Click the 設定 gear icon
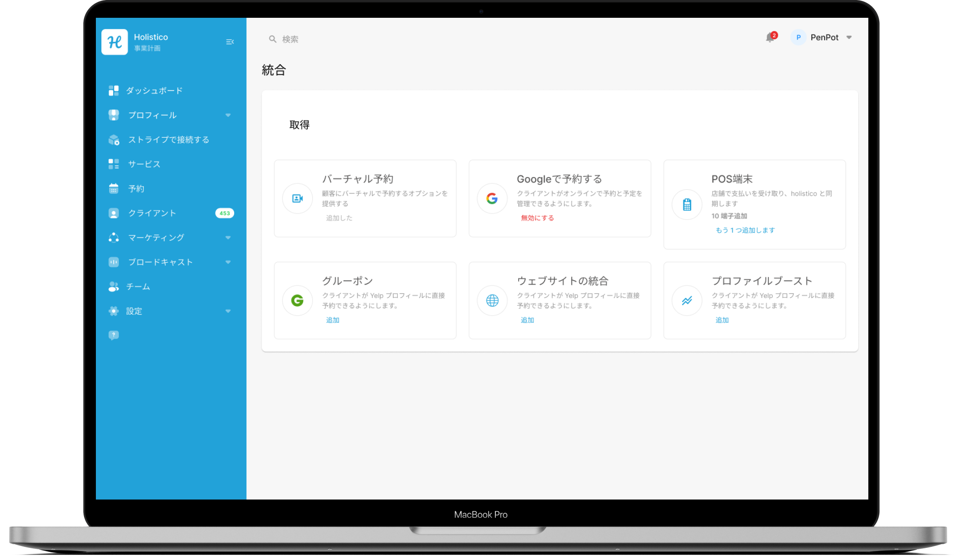Screen dimensions: 956x557 tap(114, 311)
